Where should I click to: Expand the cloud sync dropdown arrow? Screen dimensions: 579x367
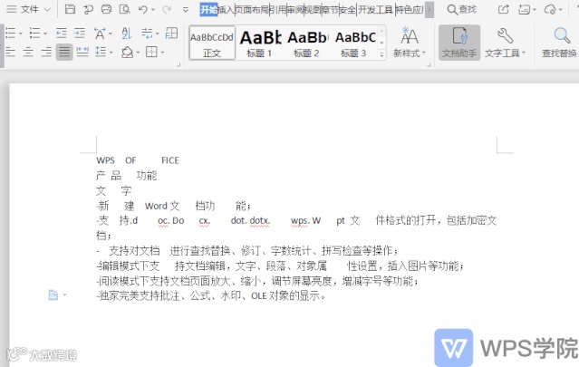[561, 10]
